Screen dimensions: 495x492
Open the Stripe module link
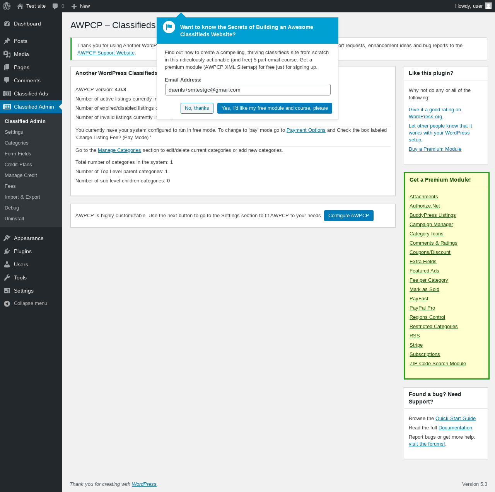(416, 345)
